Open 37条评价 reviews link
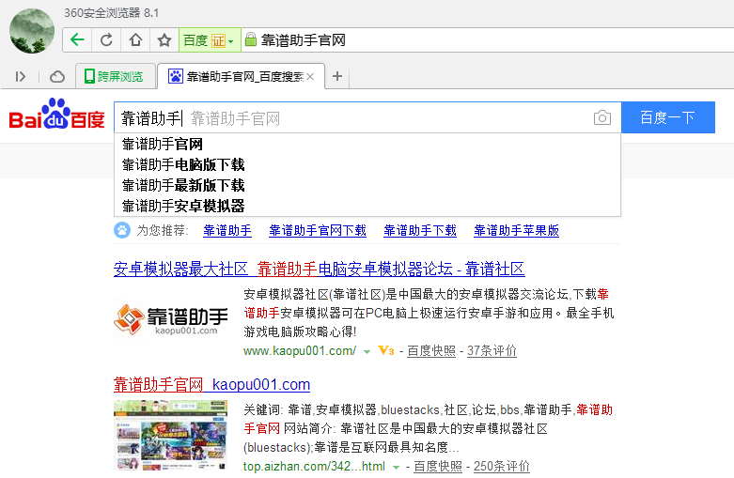Viewport: 734px width, 478px height. point(492,351)
